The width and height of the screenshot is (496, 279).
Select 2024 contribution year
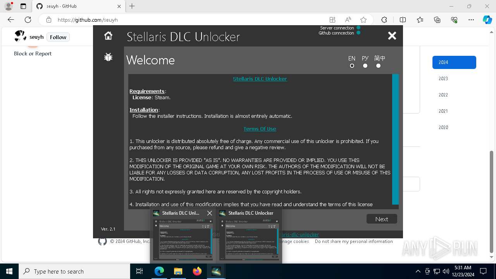(x=454, y=62)
